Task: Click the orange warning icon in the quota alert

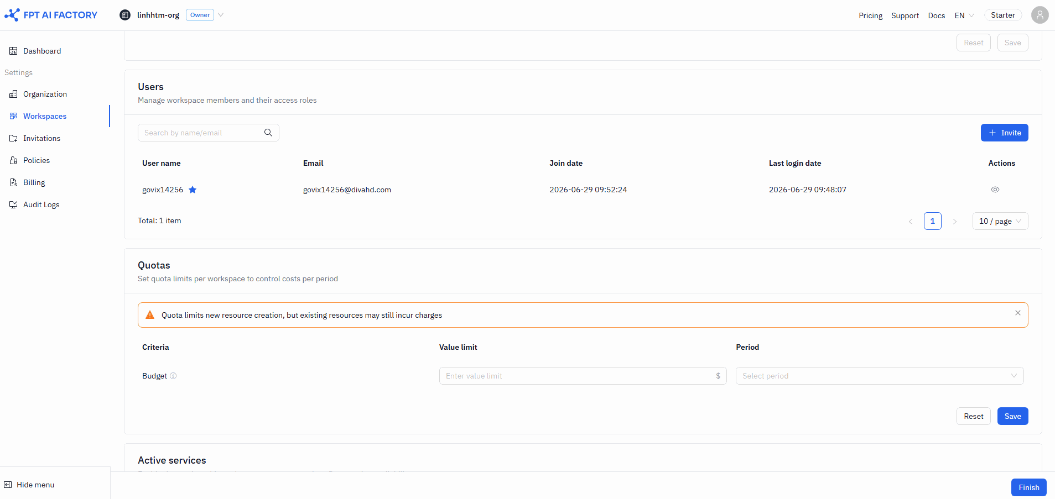Action: [149, 315]
